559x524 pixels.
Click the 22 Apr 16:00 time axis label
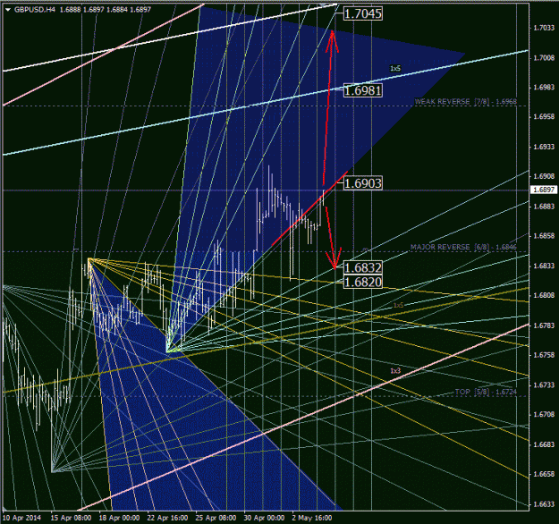click(x=167, y=518)
